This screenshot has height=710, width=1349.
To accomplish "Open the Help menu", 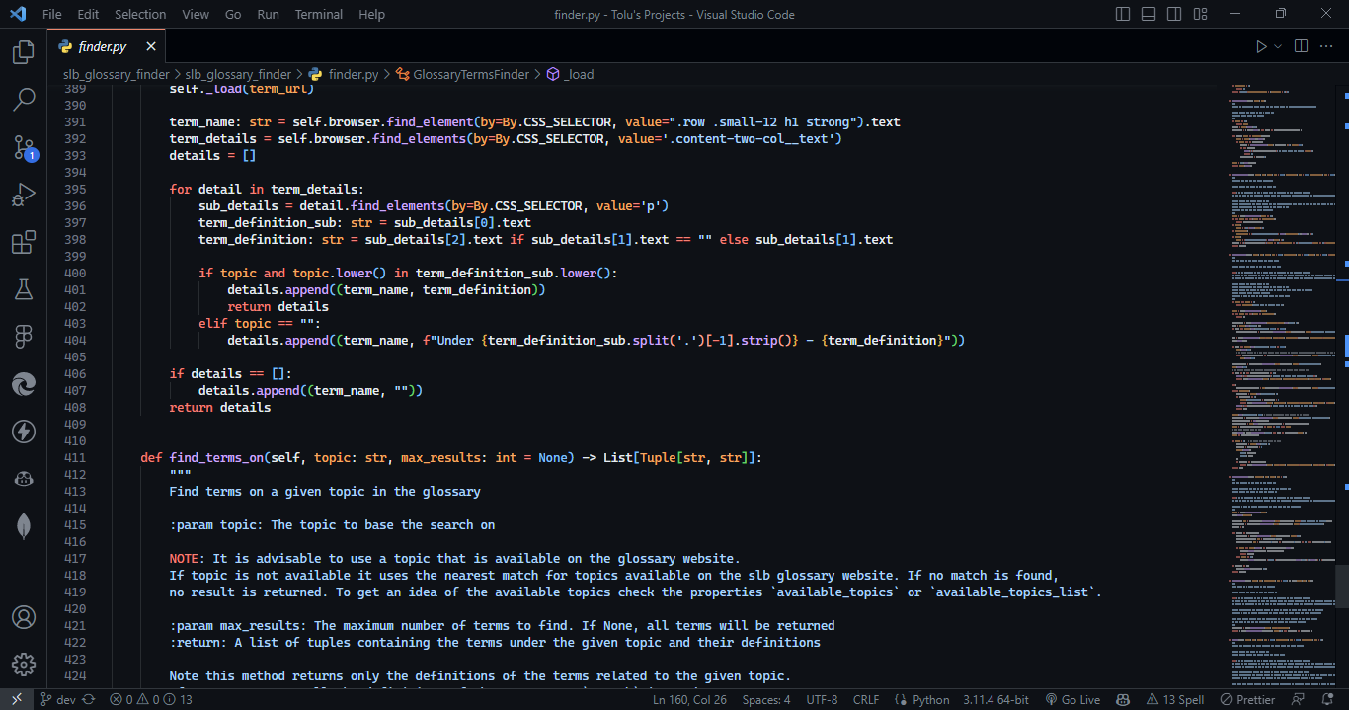I will (372, 14).
